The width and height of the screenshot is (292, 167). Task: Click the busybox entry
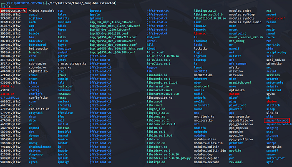[x=35, y=52]
